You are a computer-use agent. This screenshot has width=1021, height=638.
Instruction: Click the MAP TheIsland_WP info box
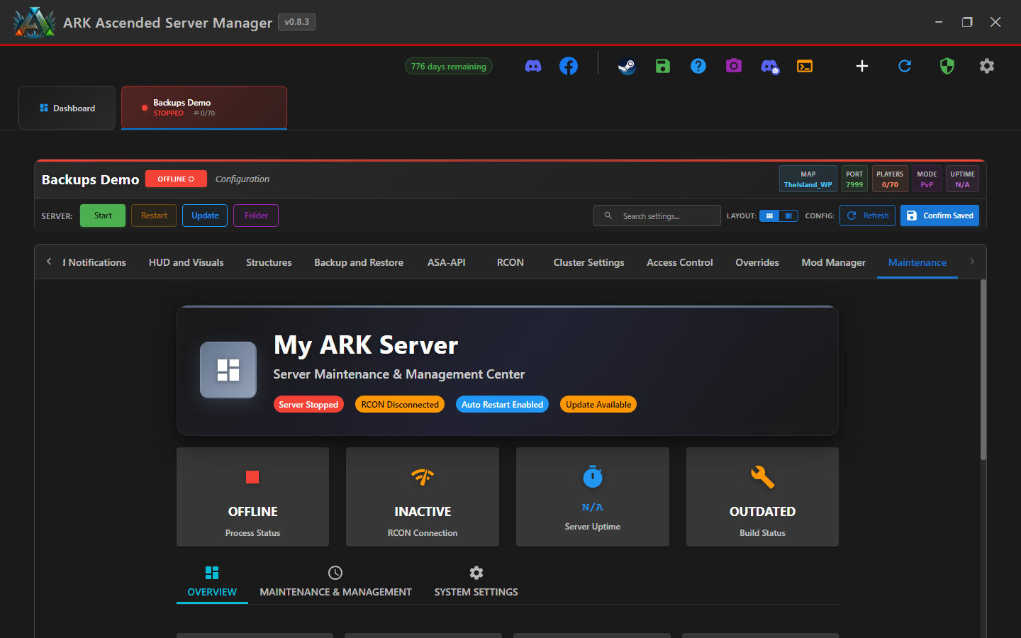(808, 179)
